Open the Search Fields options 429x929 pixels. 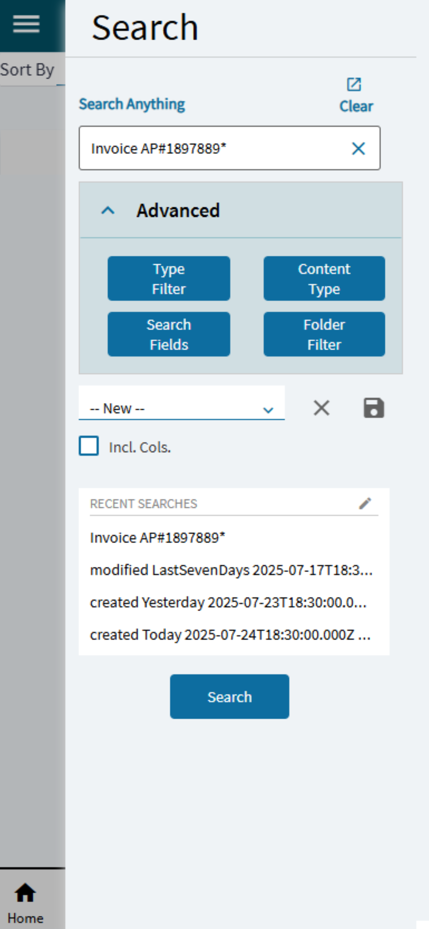click(169, 334)
